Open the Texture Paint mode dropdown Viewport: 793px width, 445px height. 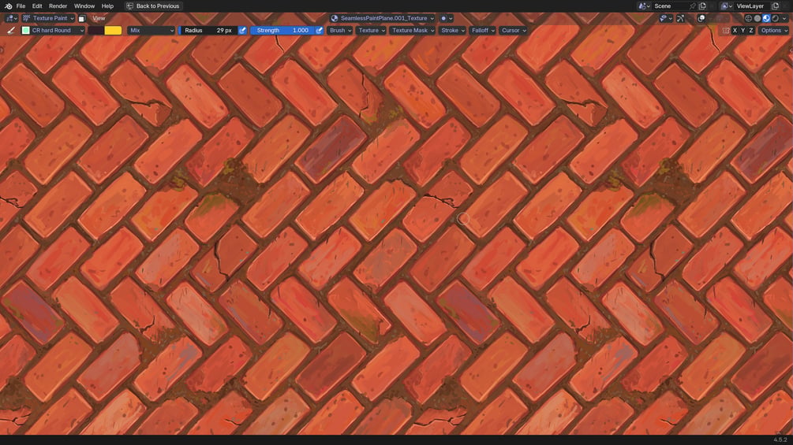pos(49,18)
